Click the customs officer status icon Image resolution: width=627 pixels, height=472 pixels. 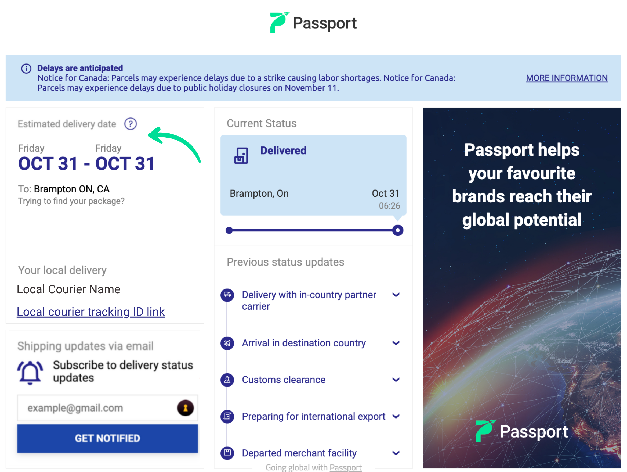coord(227,380)
